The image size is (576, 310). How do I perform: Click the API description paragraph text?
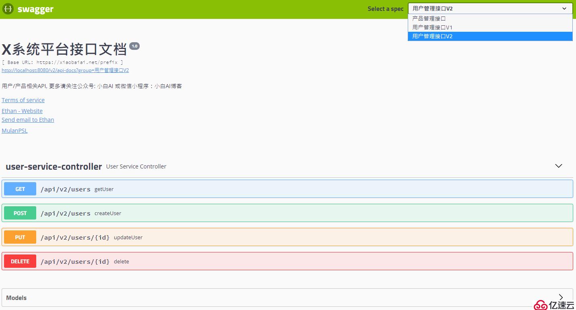[92, 86]
